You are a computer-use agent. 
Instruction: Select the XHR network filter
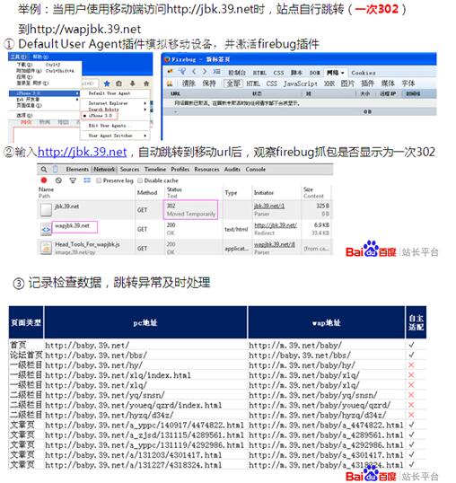(329, 83)
